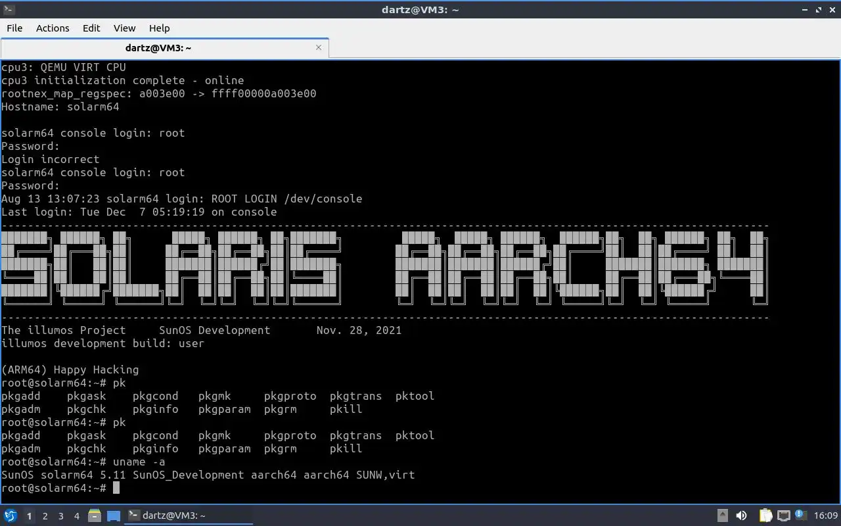Click the 'Hostname: solarm64' line
The height and width of the screenshot is (526, 841).
point(60,107)
